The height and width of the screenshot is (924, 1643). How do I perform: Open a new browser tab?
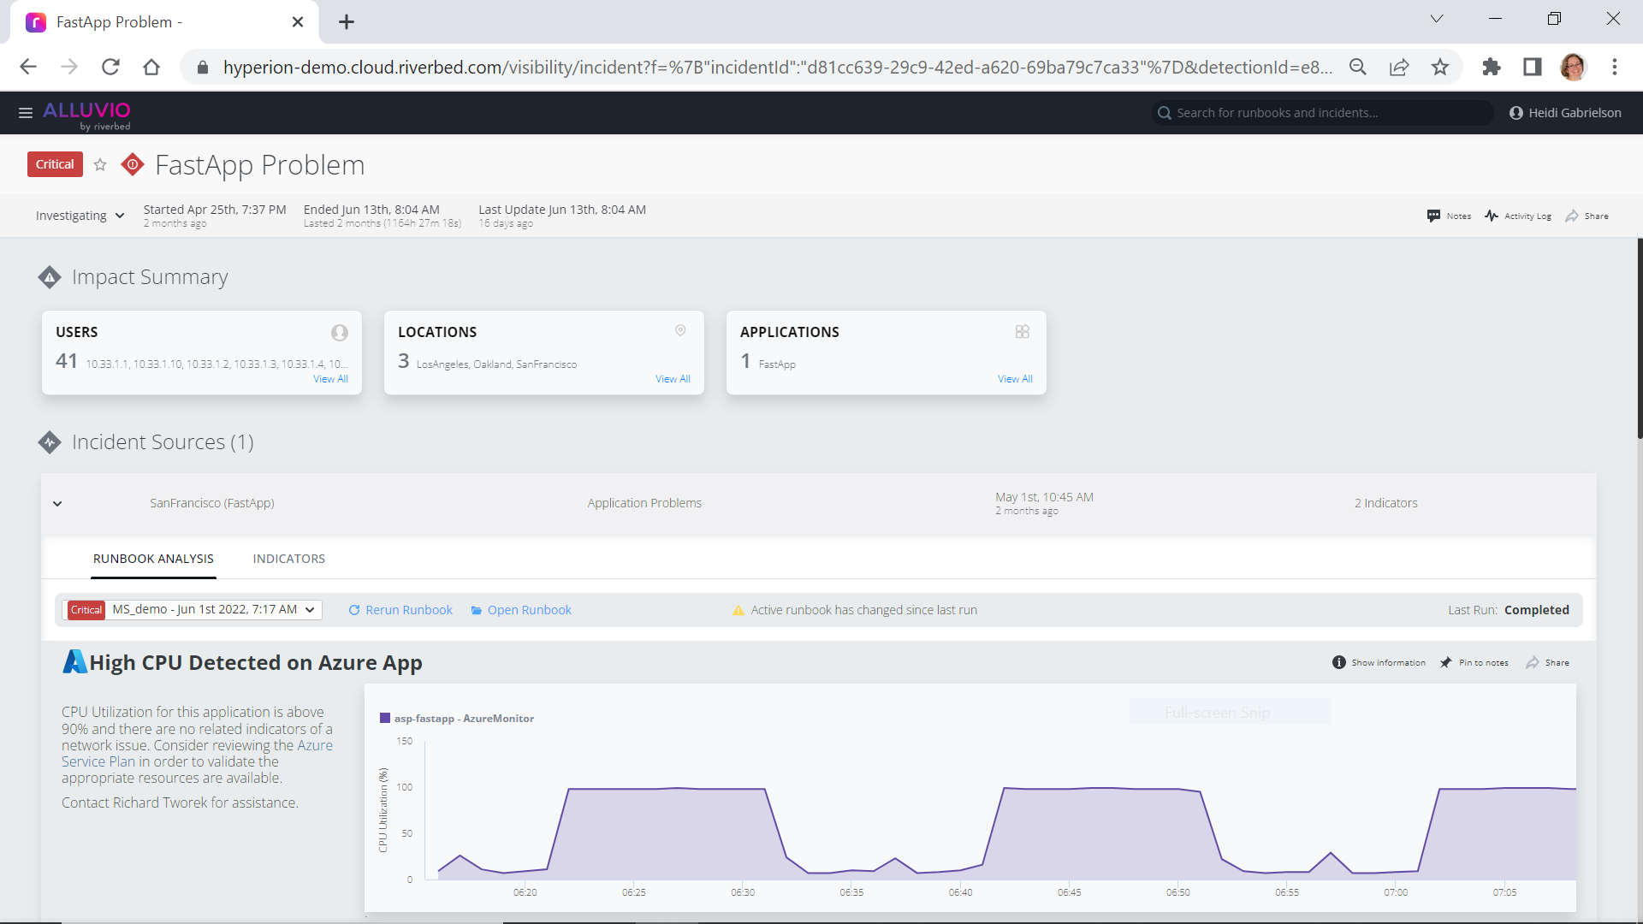(x=347, y=22)
